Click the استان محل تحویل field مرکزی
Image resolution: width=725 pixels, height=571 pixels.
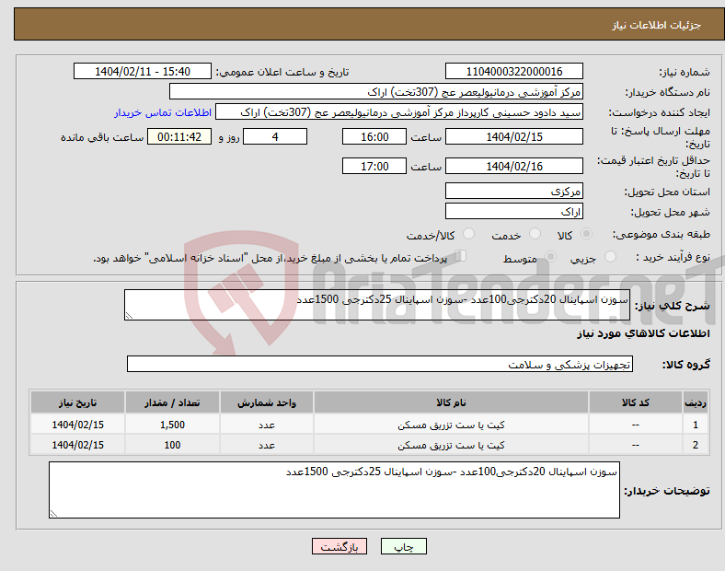(x=513, y=191)
